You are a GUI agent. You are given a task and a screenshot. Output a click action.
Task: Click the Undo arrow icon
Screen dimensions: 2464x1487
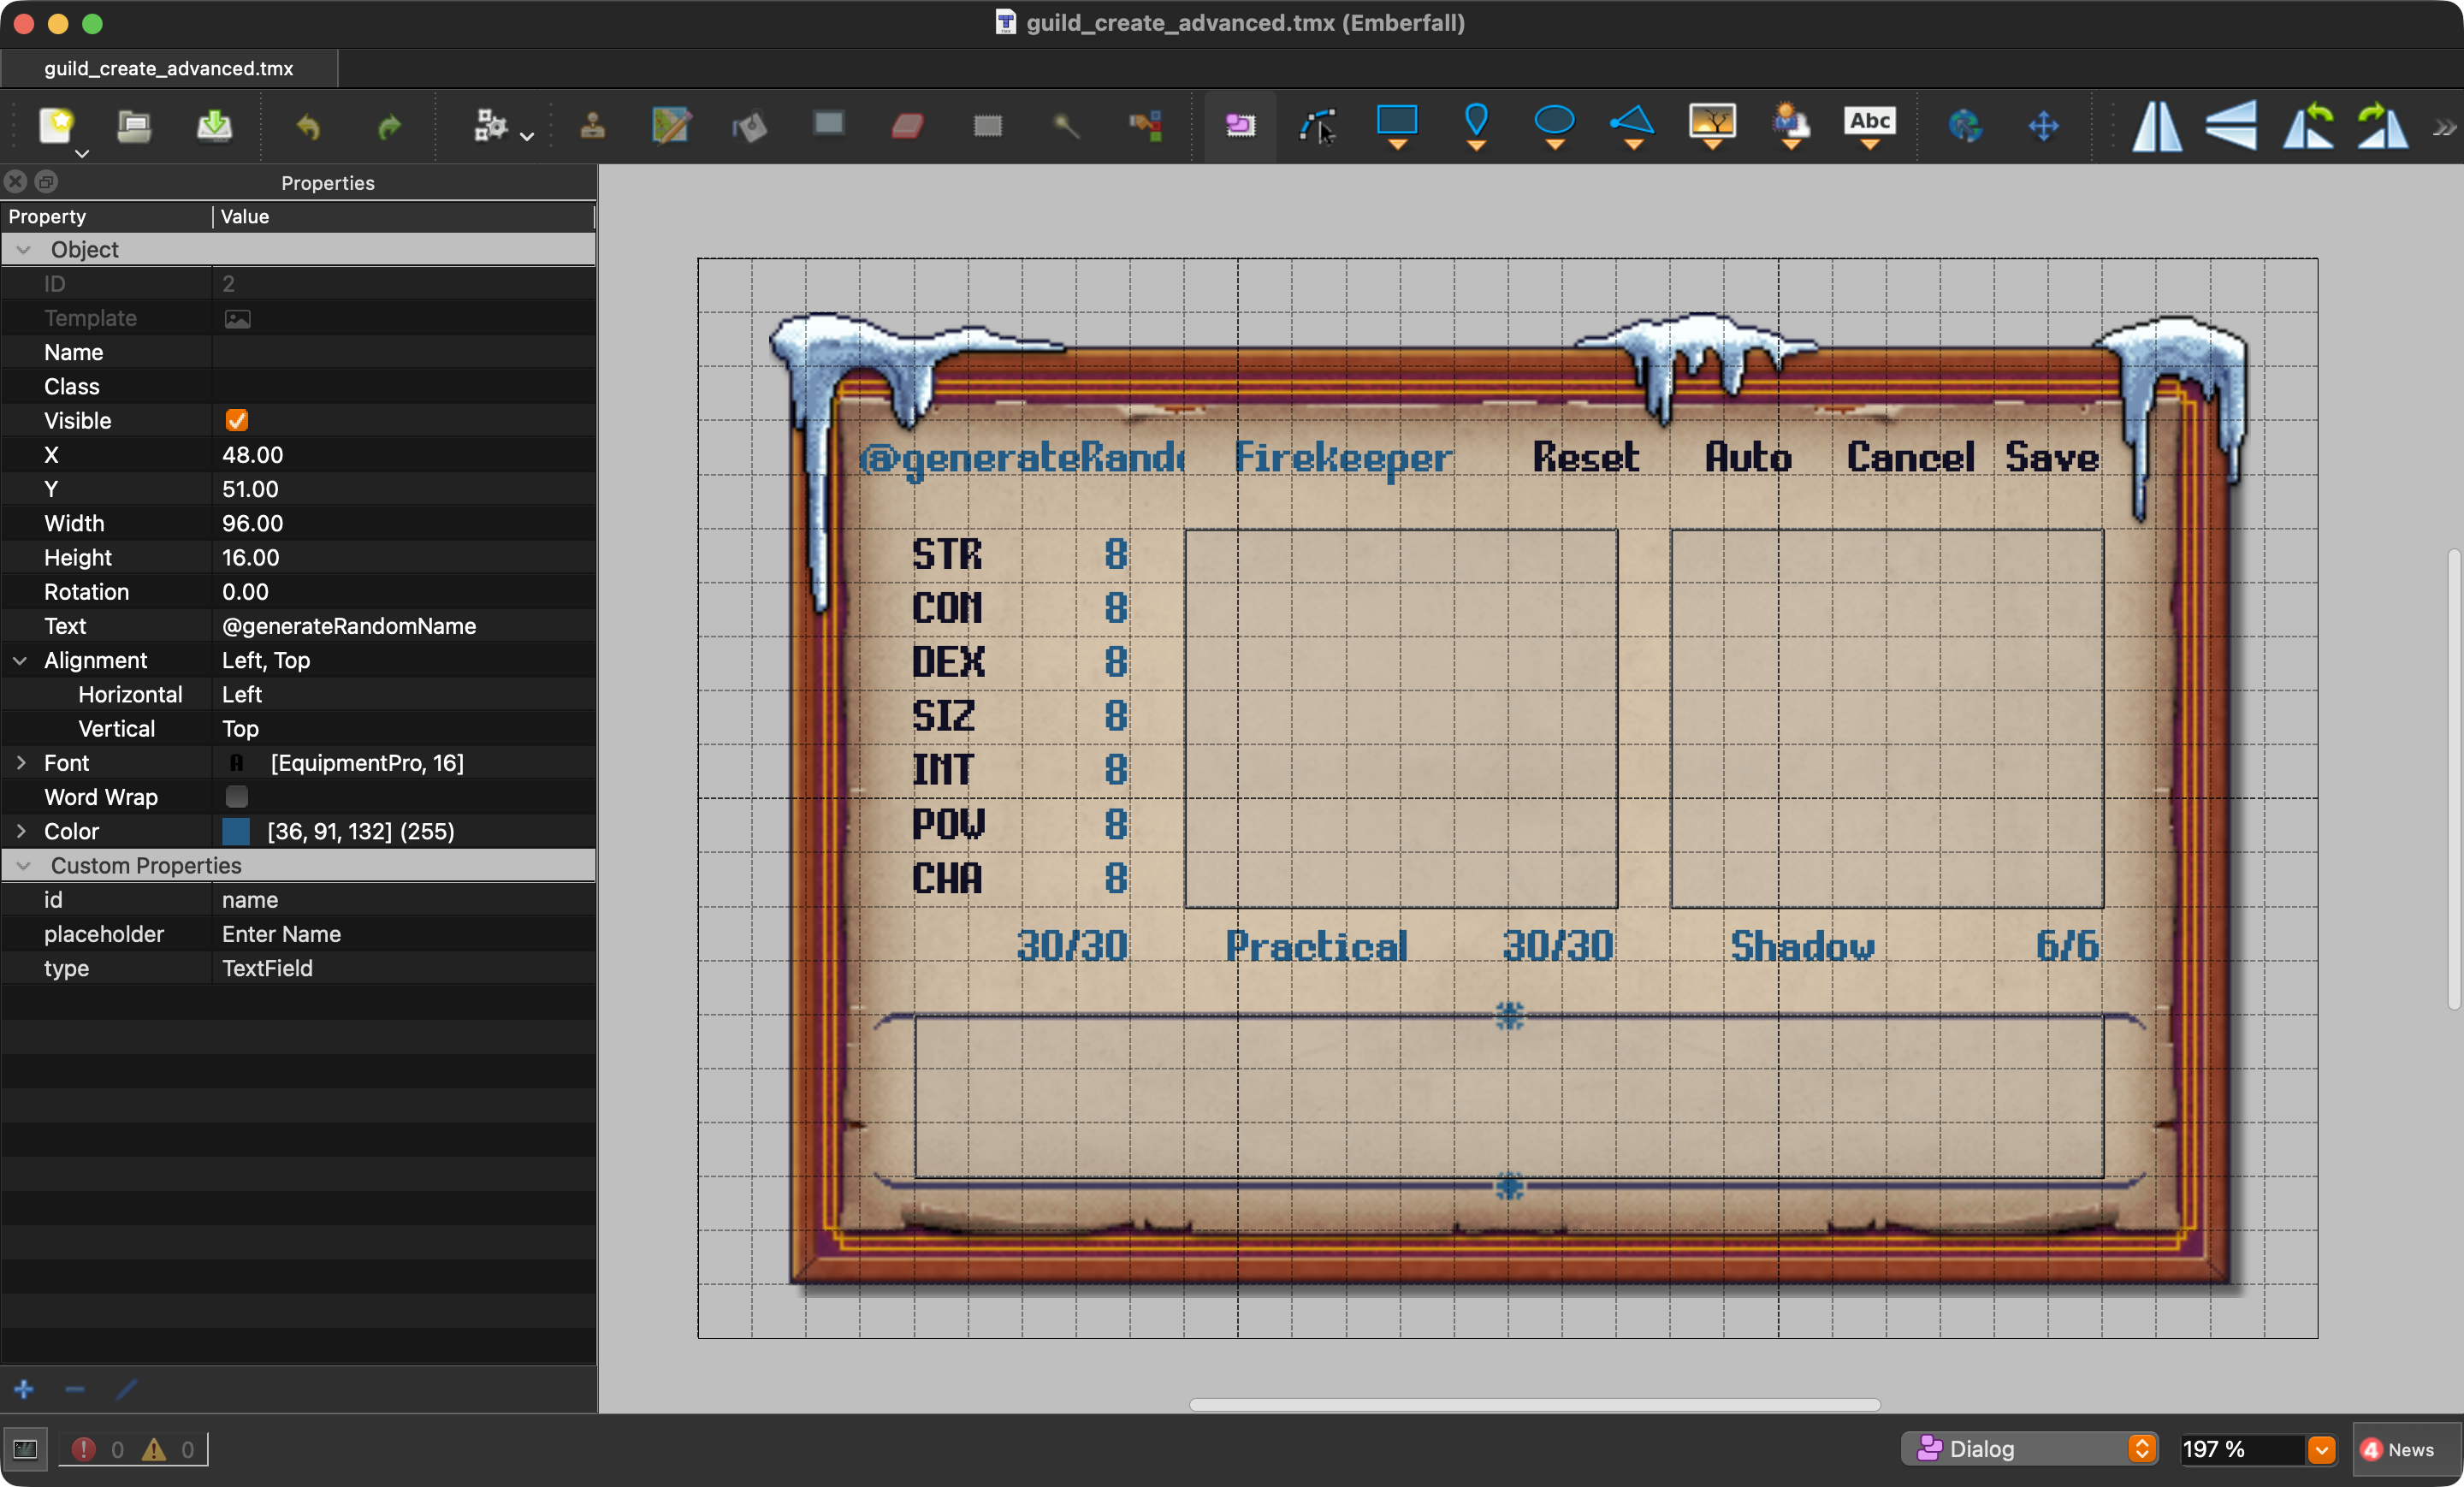click(x=308, y=126)
